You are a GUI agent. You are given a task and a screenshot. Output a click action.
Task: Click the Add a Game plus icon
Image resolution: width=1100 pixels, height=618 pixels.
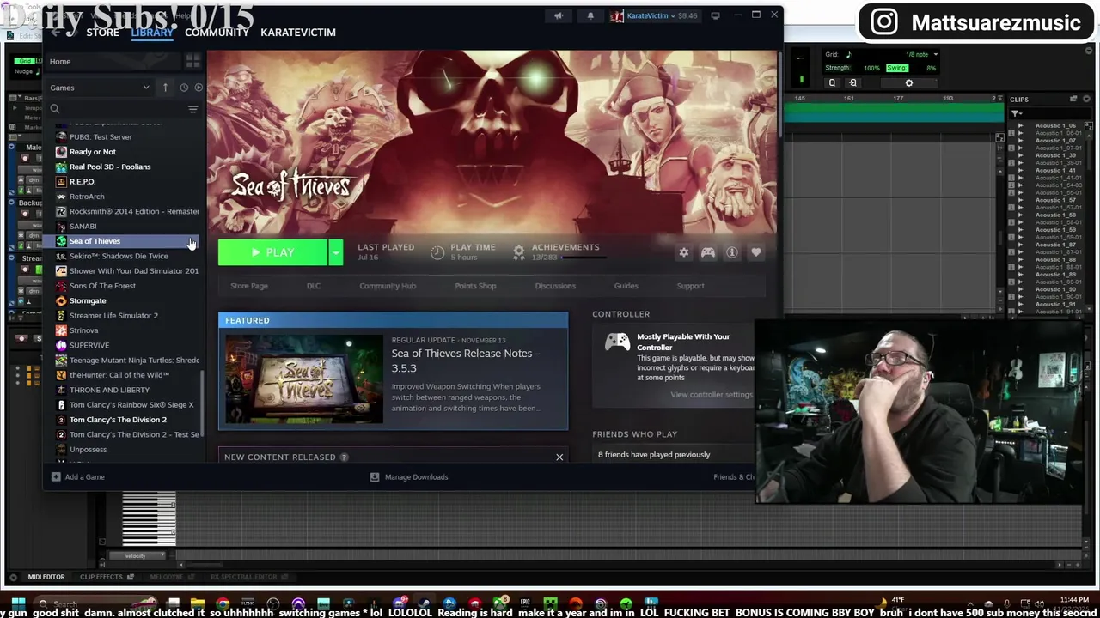point(56,476)
